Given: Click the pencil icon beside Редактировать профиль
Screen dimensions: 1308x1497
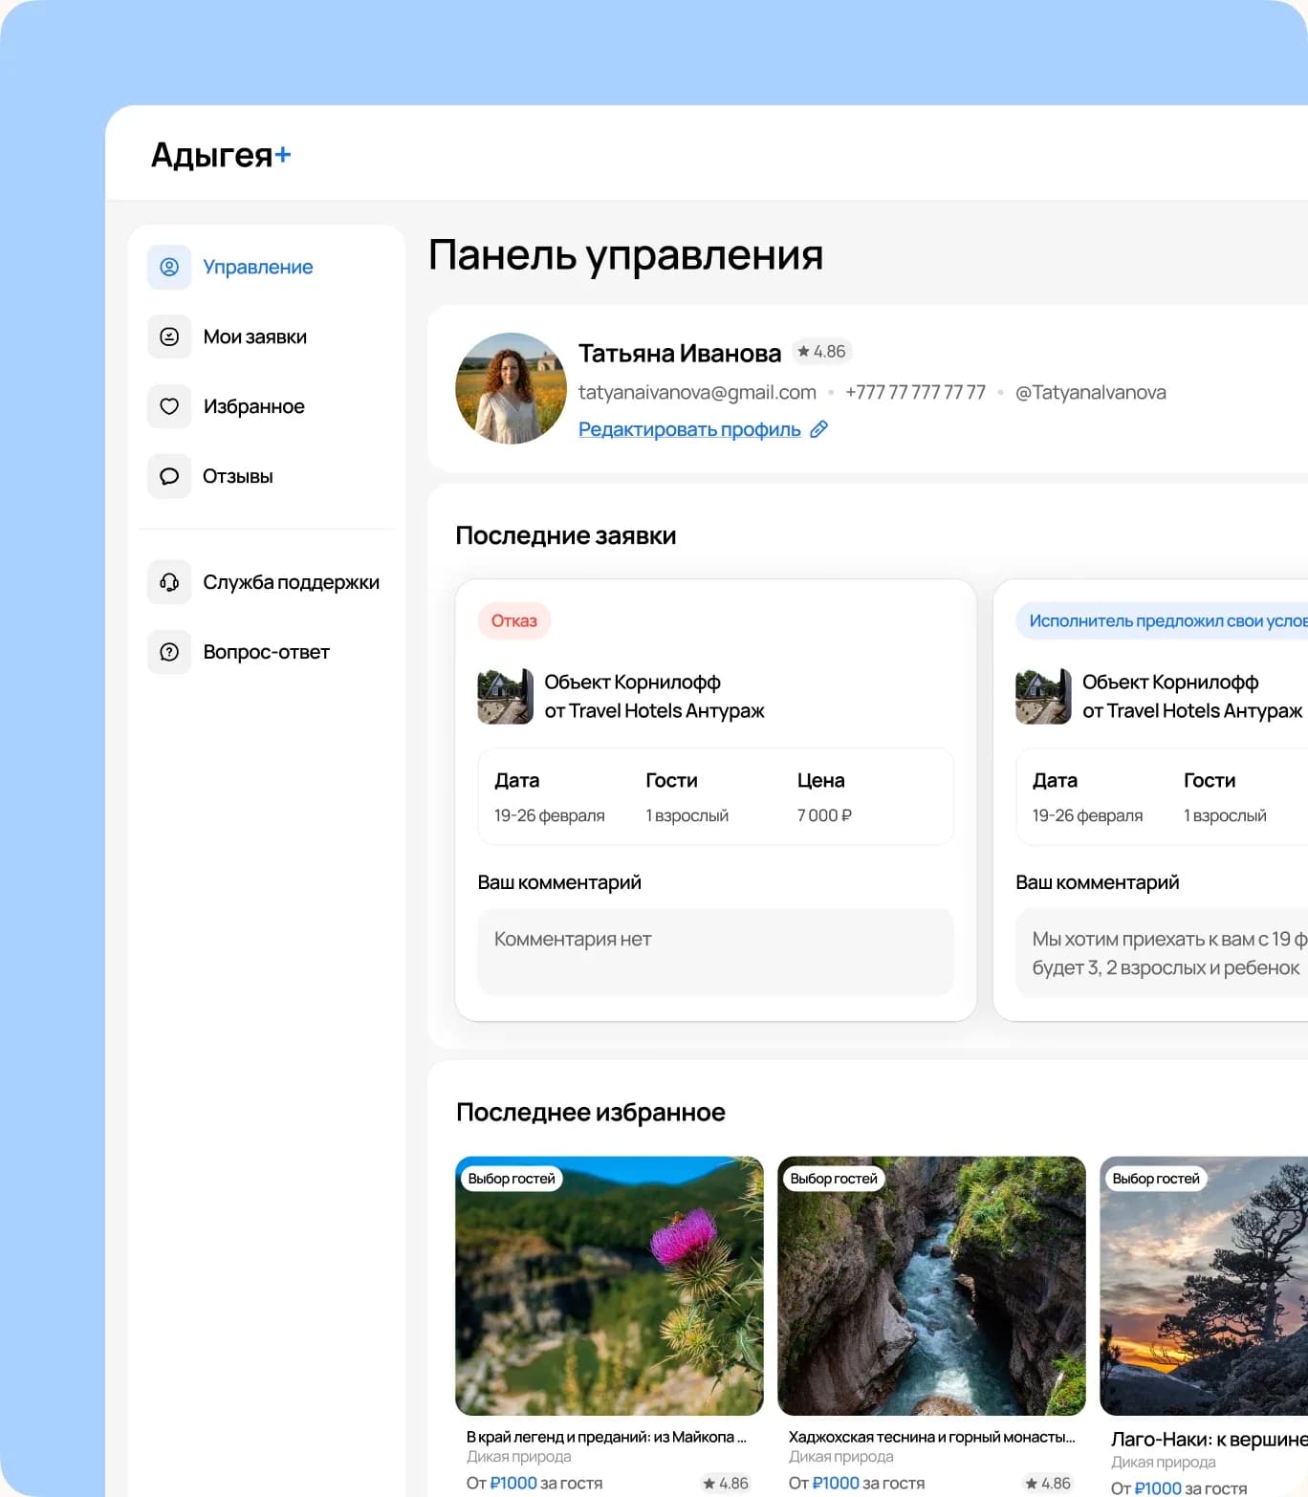Looking at the screenshot, I should pyautogui.click(x=818, y=429).
